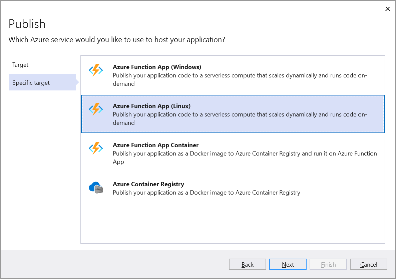Click the Function App Container Docker image description
The width and height of the screenshot is (396, 279).
point(245,158)
